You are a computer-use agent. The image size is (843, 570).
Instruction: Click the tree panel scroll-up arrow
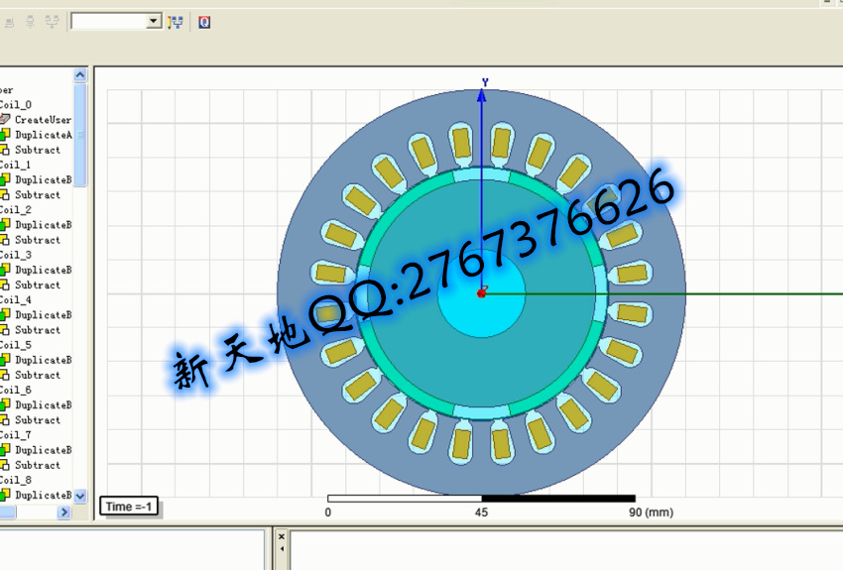tap(80, 75)
